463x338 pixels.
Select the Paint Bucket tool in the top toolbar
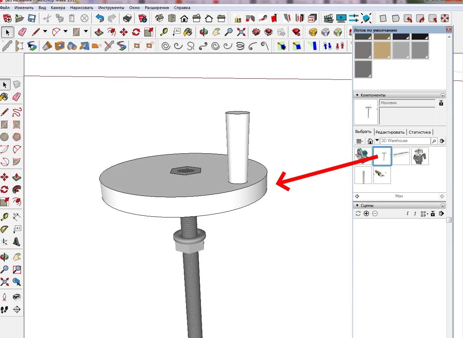tap(188, 32)
